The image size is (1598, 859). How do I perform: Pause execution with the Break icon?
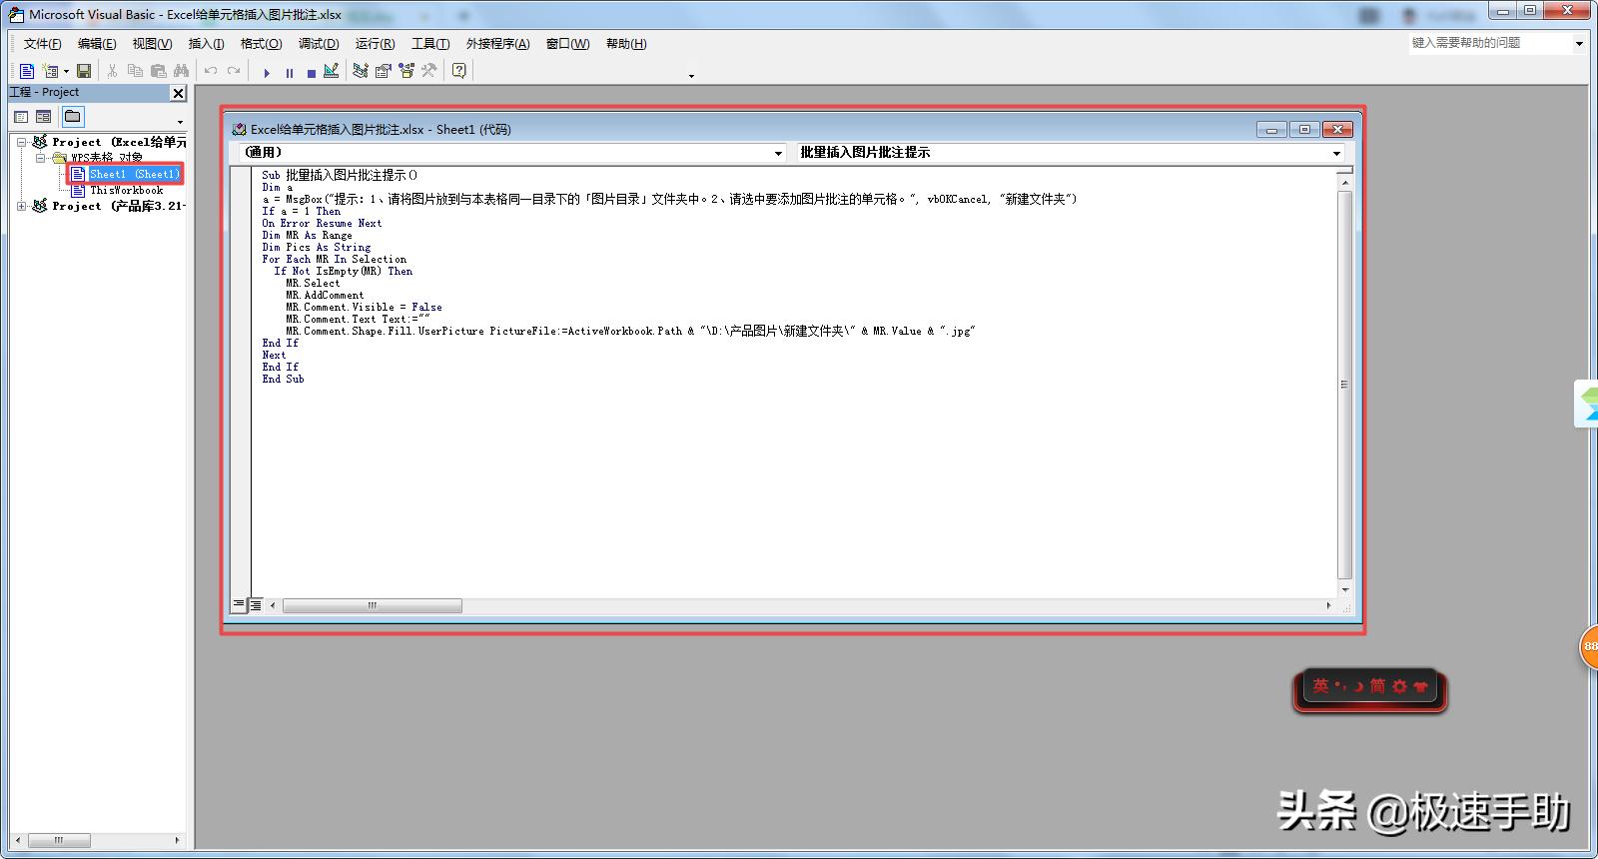tap(290, 72)
